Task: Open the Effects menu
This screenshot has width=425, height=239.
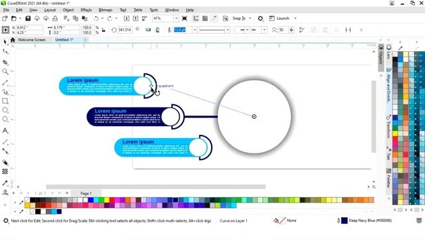Action: point(86,10)
